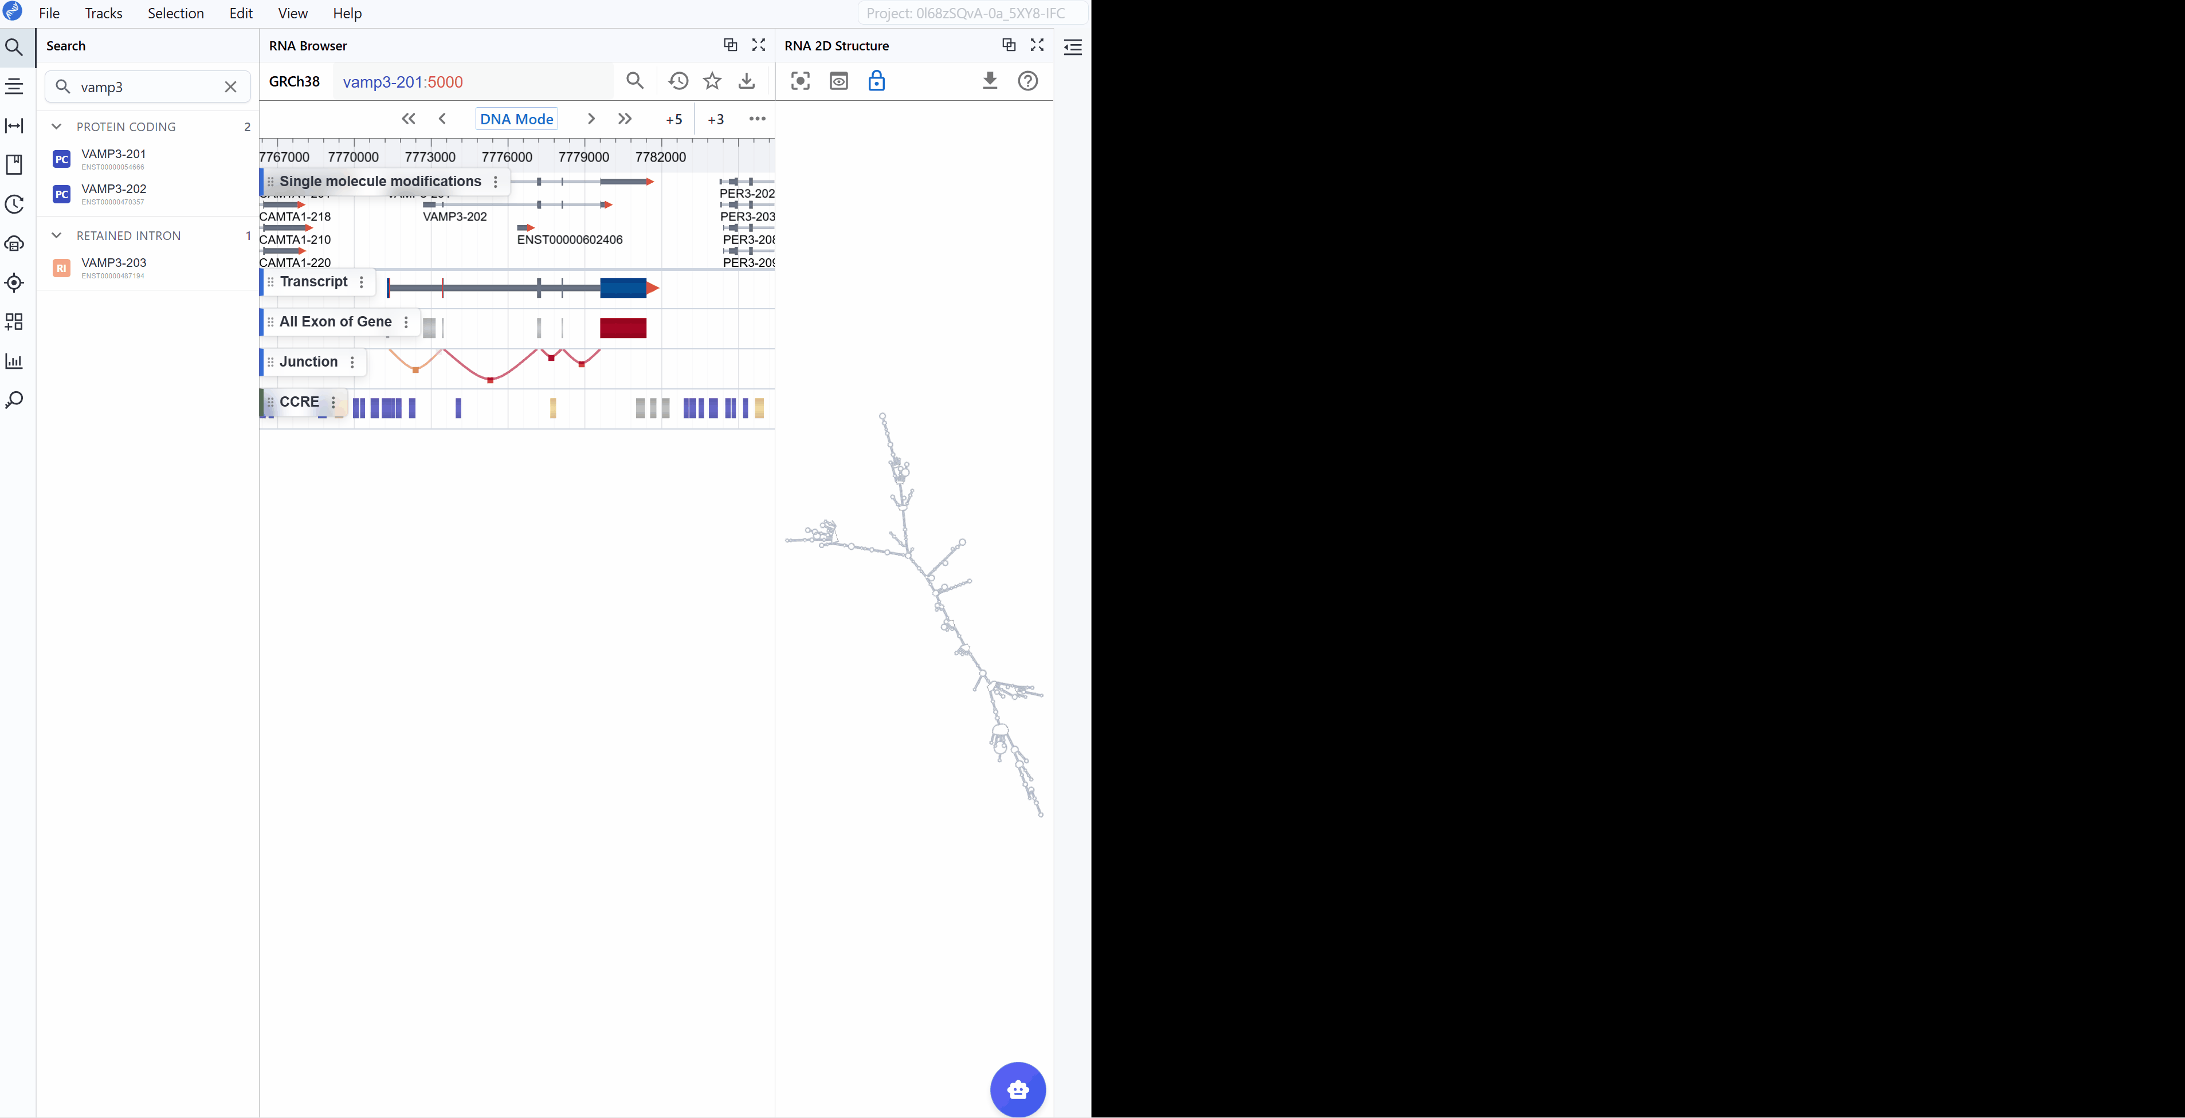The image size is (2185, 1118).
Task: Collapse the RETAINED INTRON group
Action: (x=57, y=235)
